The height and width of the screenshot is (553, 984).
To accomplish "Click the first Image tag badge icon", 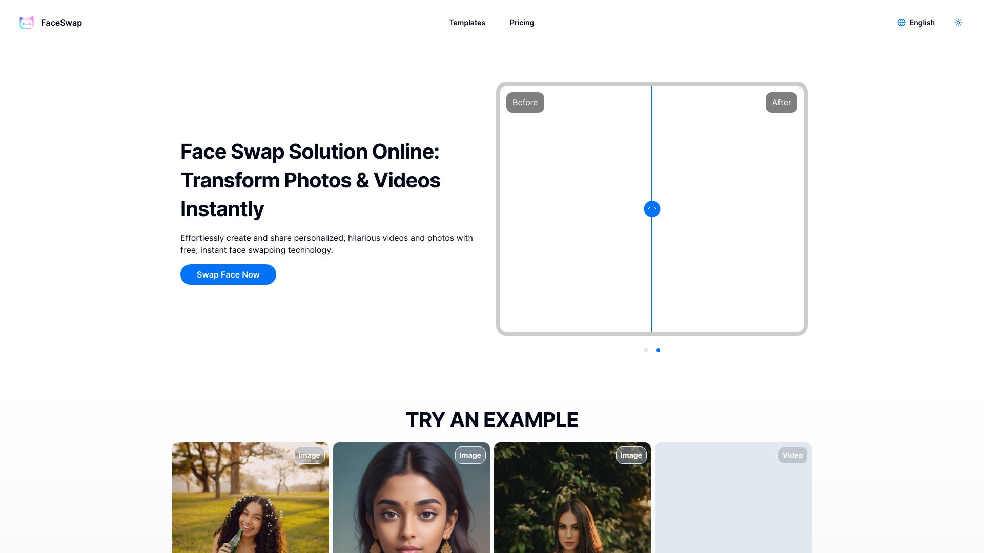I will (x=310, y=455).
